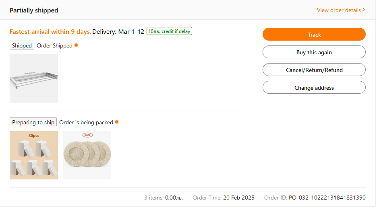The image size is (379, 210).
Task: Click the chevron arrow beside View order details
Action: point(364,10)
